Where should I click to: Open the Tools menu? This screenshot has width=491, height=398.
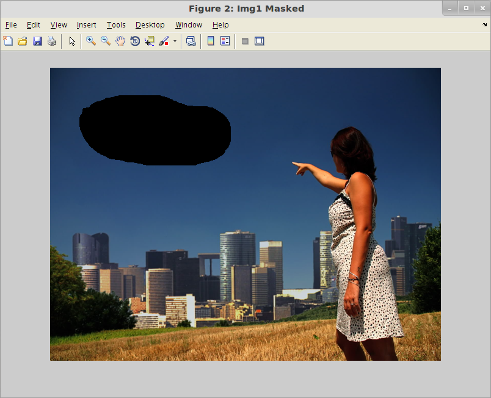(x=116, y=24)
